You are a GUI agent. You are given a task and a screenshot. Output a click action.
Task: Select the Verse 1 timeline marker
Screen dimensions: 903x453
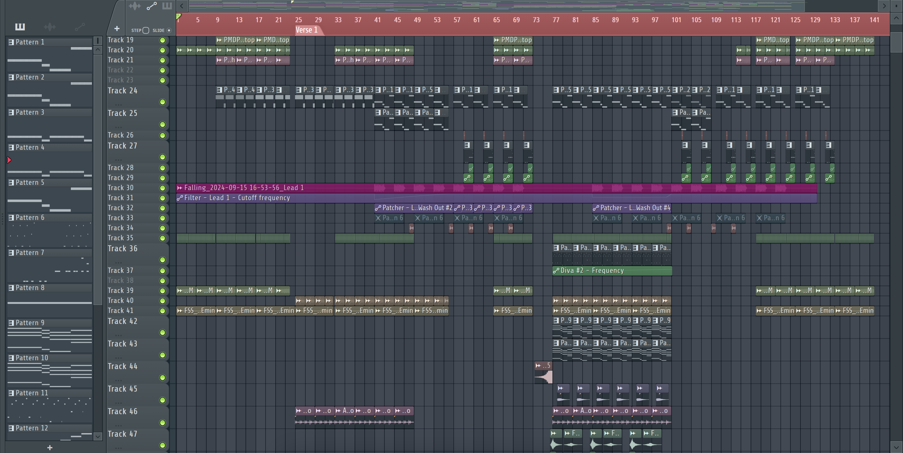tap(306, 30)
